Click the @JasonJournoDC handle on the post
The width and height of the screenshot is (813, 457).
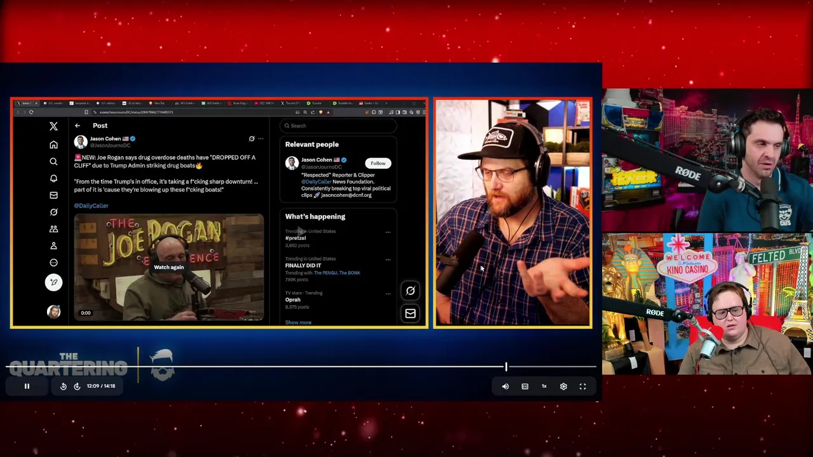pos(111,145)
